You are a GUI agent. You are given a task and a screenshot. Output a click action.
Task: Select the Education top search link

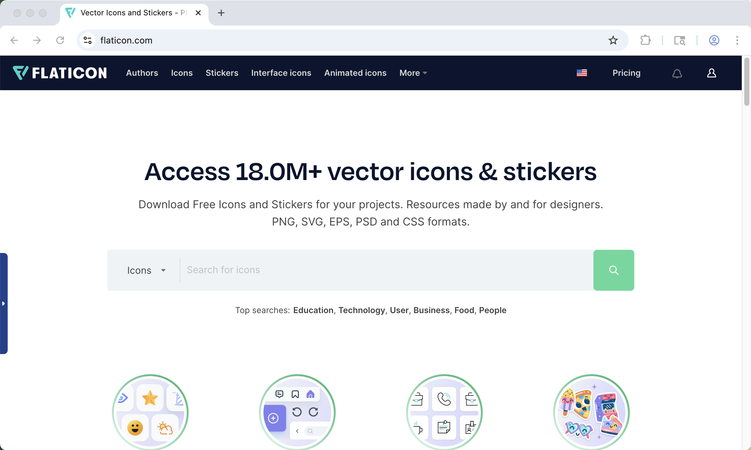313,310
